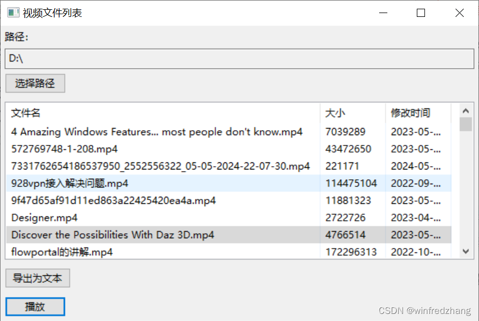The width and height of the screenshot is (479, 321).
Task: Click size value 7039289
Action: pos(345,132)
